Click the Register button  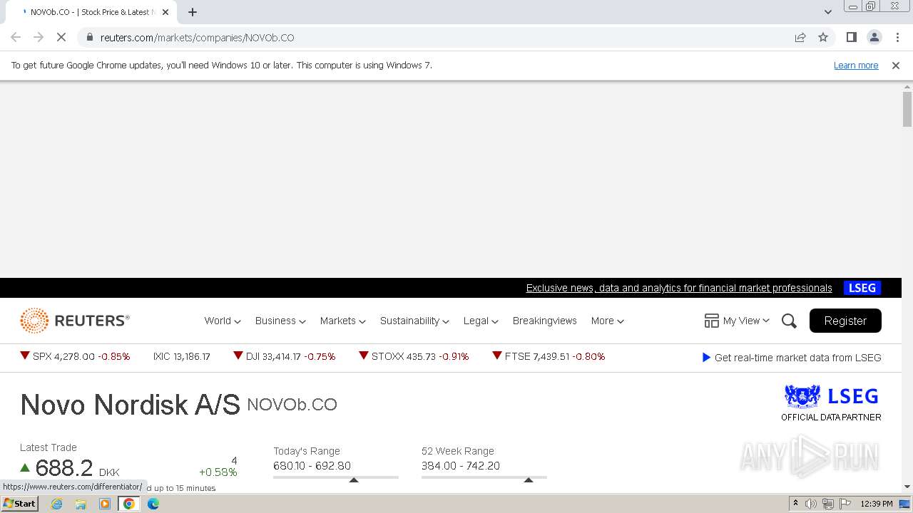[845, 321]
